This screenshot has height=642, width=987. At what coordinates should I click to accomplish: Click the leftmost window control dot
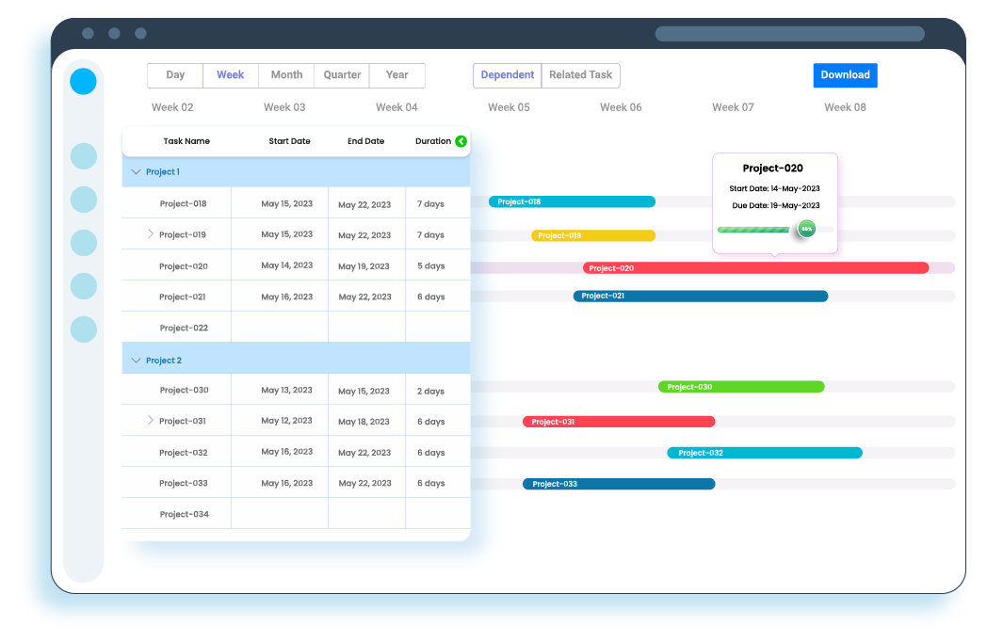pos(89,32)
